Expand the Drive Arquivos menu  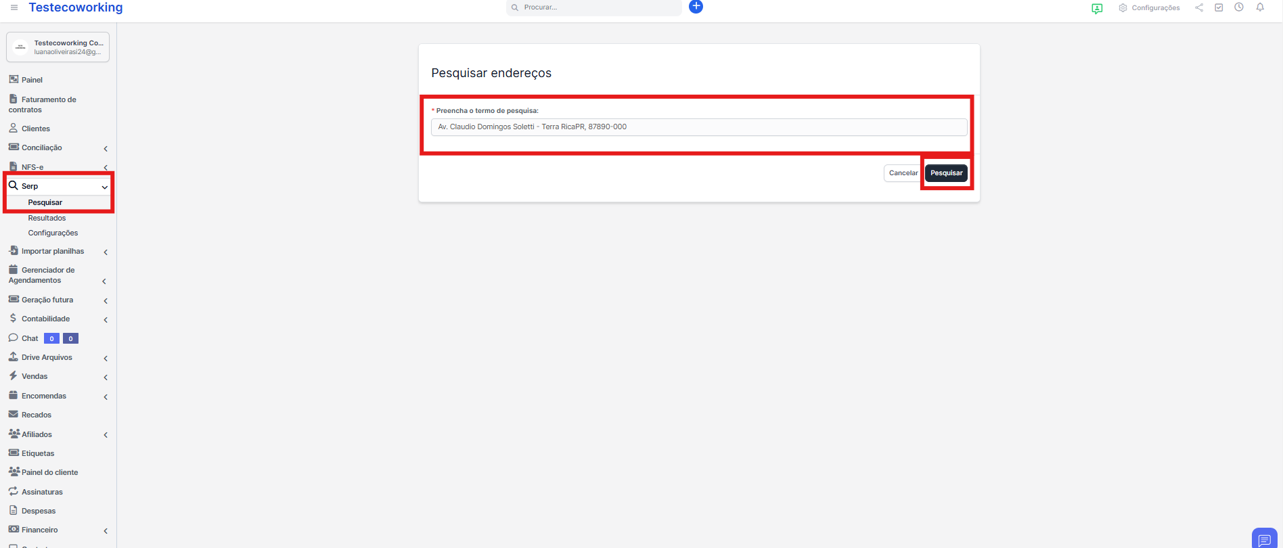106,358
